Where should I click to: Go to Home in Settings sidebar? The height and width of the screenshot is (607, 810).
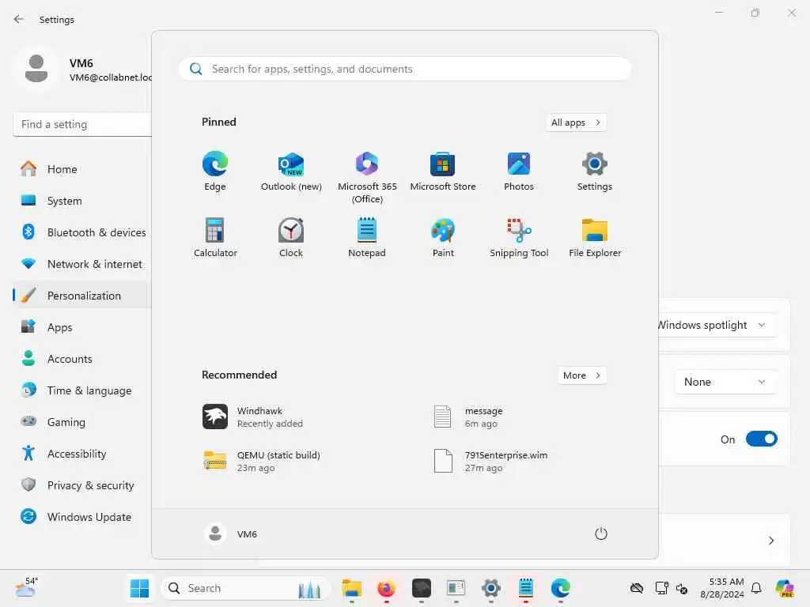click(x=81, y=169)
